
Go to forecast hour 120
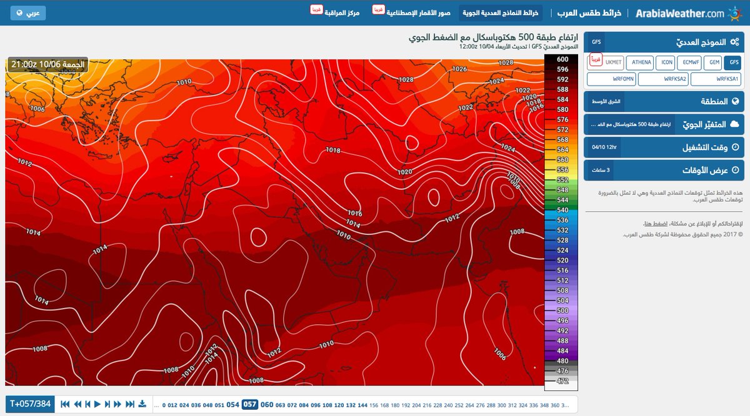tap(339, 405)
